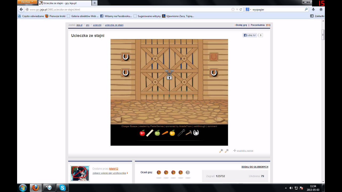This screenshot has width=342, height=192.
Task: Open the Sugerowane witryny bookmark
Action: (x=147, y=16)
